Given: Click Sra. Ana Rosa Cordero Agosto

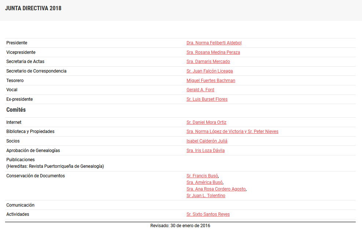Looking at the screenshot, I should pos(216,189).
